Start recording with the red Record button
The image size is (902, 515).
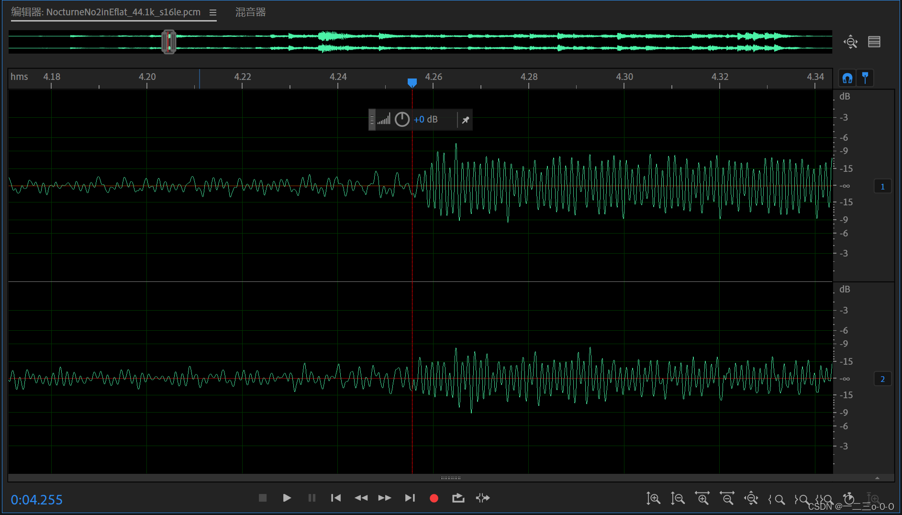[434, 498]
